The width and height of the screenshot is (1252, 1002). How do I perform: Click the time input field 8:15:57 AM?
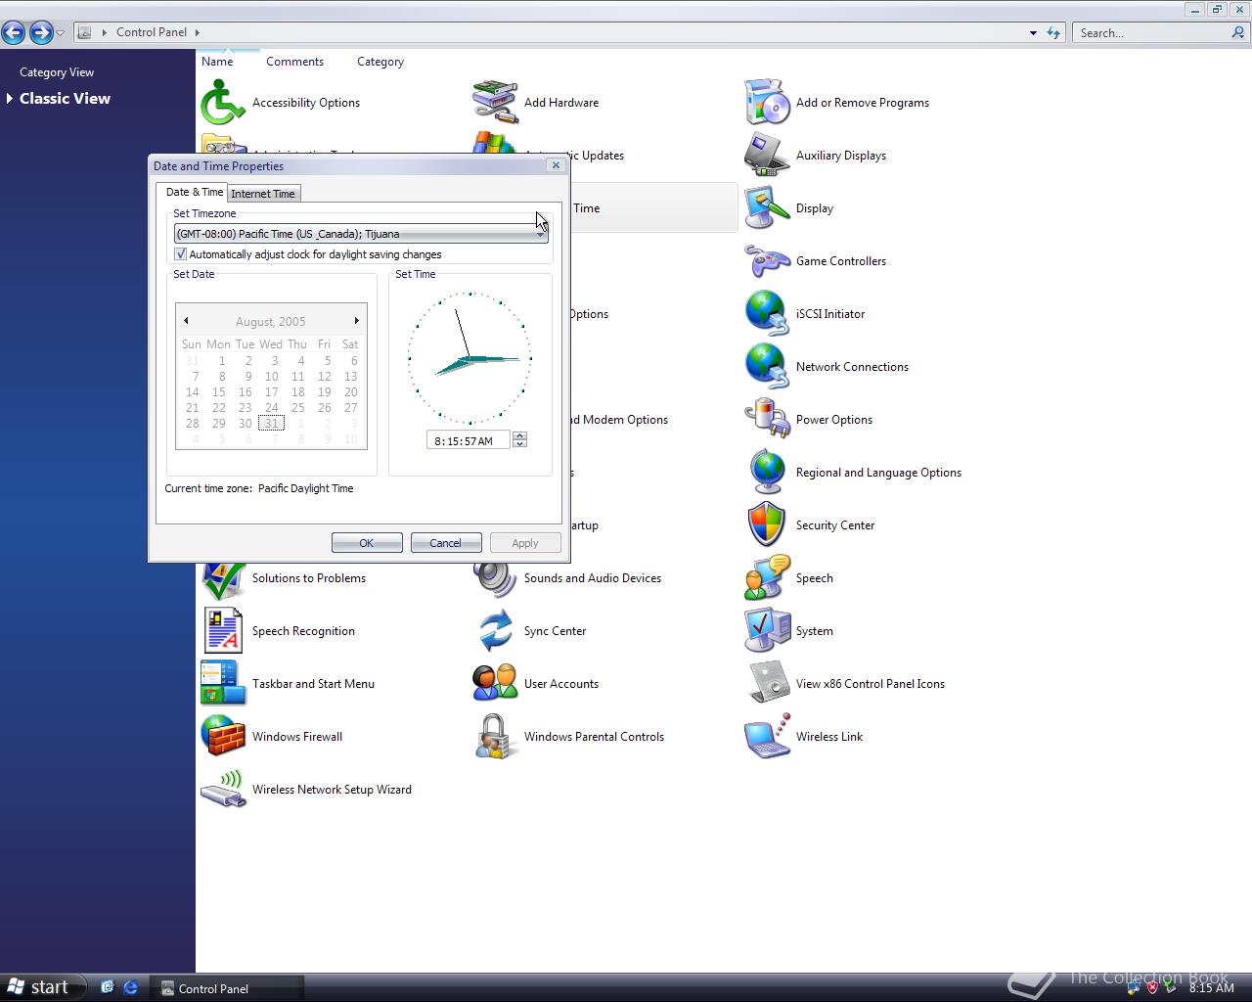[468, 440]
